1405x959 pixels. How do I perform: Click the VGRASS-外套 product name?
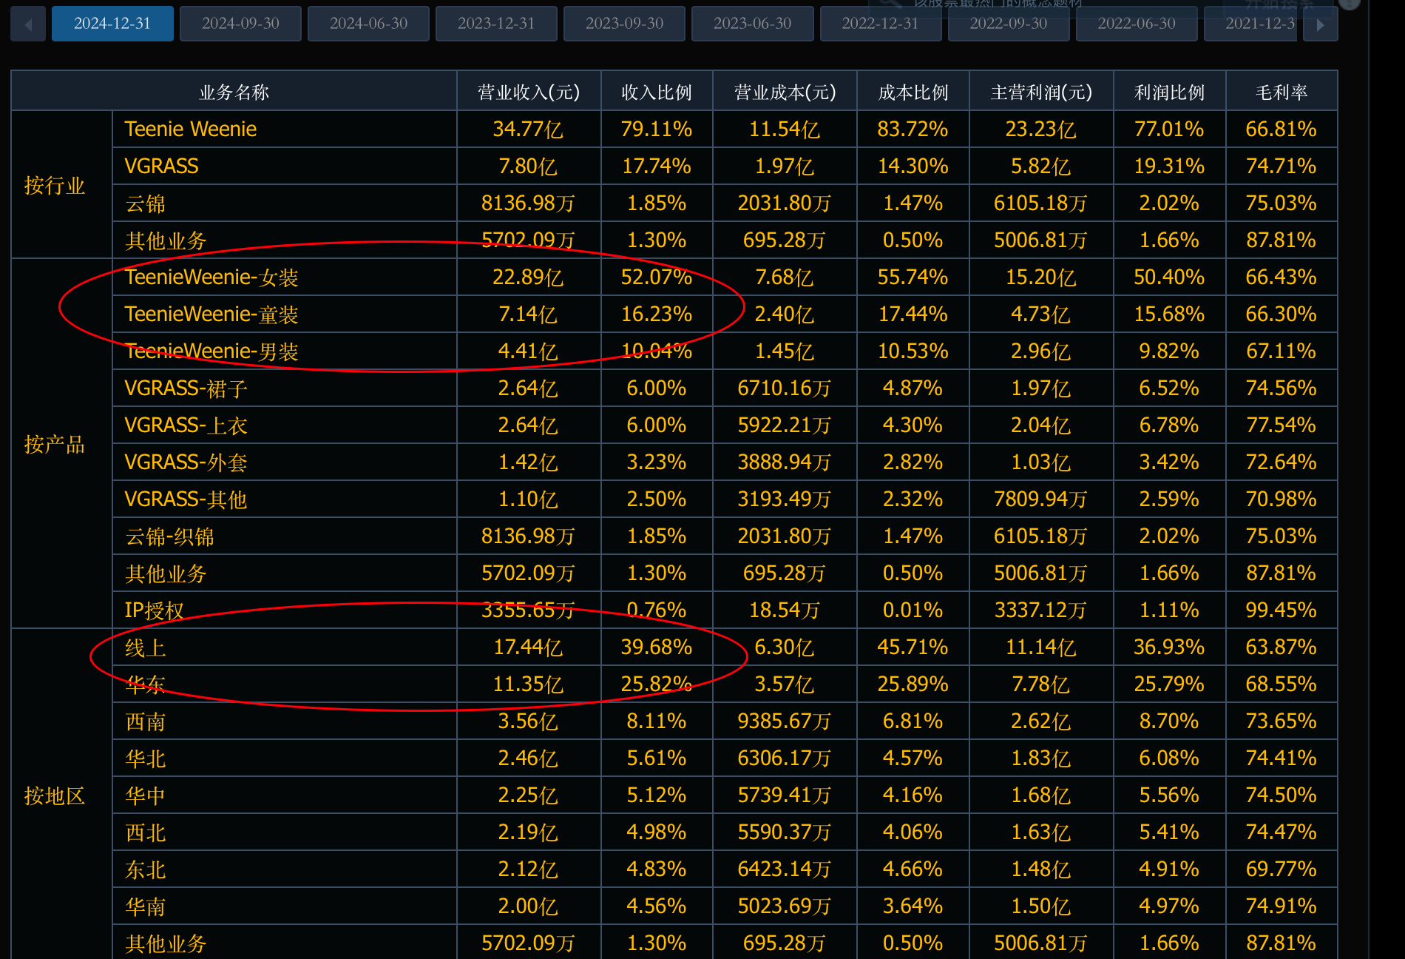186,462
